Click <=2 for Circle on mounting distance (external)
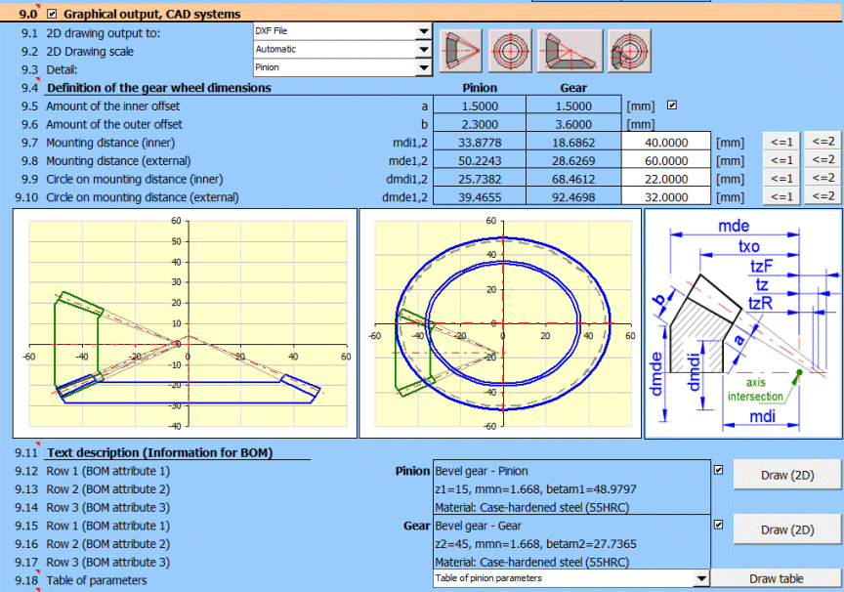 [823, 196]
